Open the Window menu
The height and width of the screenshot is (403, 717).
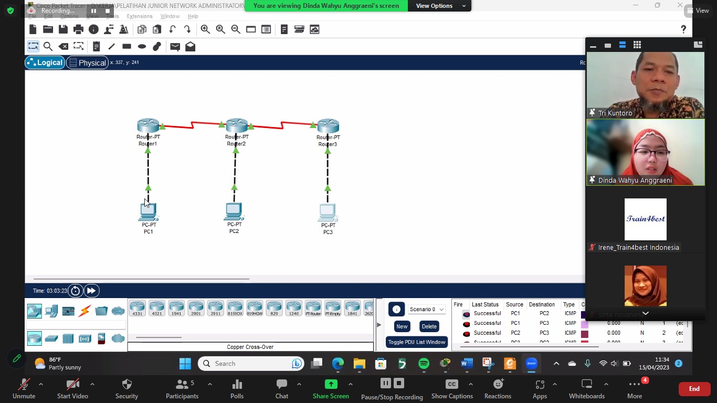(x=170, y=16)
